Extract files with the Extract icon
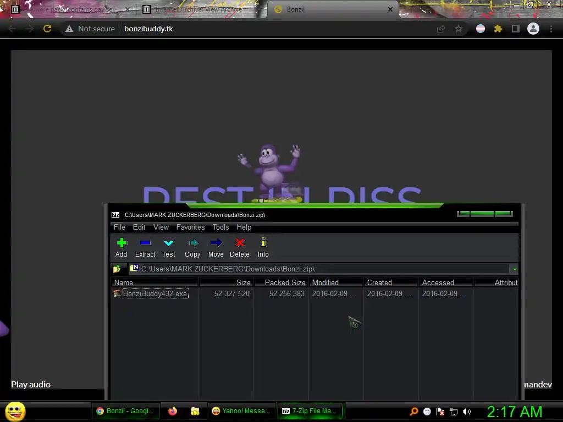 pyautogui.click(x=145, y=248)
